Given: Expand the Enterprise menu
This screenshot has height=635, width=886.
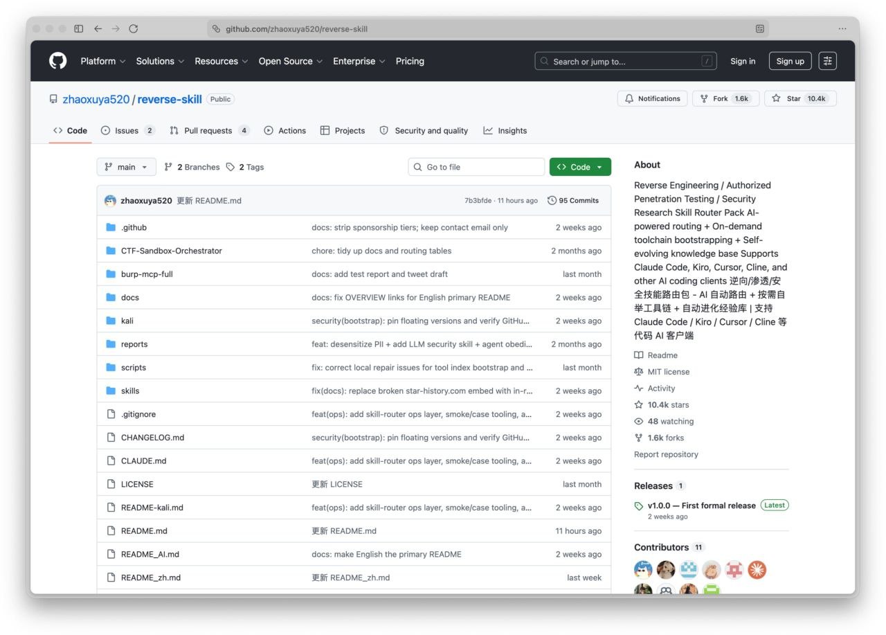Looking at the screenshot, I should pyautogui.click(x=359, y=61).
